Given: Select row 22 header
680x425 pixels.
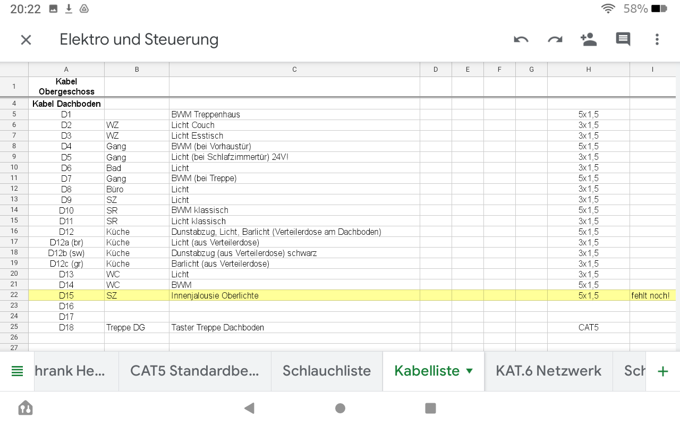Looking at the screenshot, I should [x=14, y=295].
